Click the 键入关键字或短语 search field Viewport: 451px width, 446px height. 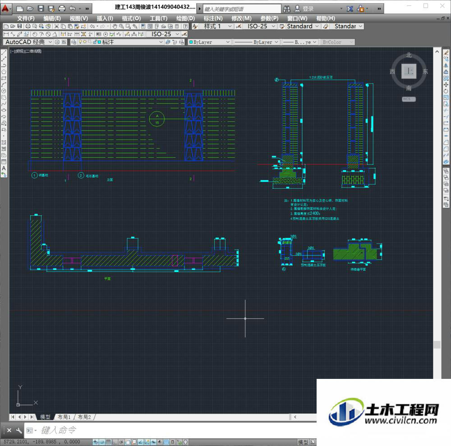tap(242, 9)
